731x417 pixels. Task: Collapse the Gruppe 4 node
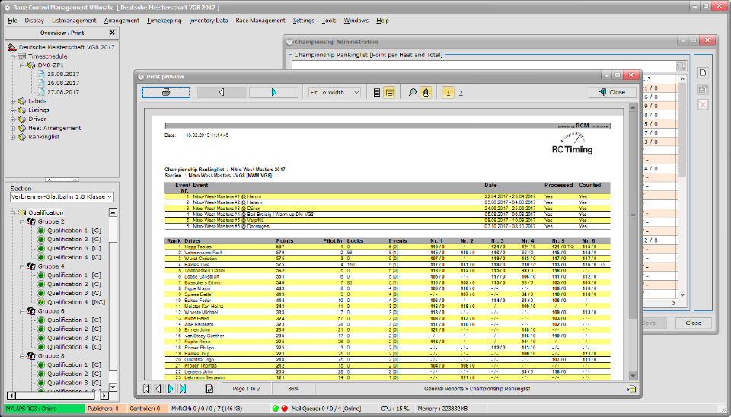[x=22, y=266]
